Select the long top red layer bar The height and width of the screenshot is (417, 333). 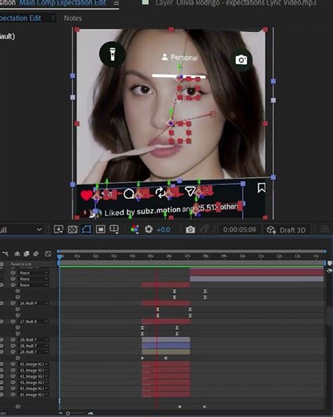(257, 273)
